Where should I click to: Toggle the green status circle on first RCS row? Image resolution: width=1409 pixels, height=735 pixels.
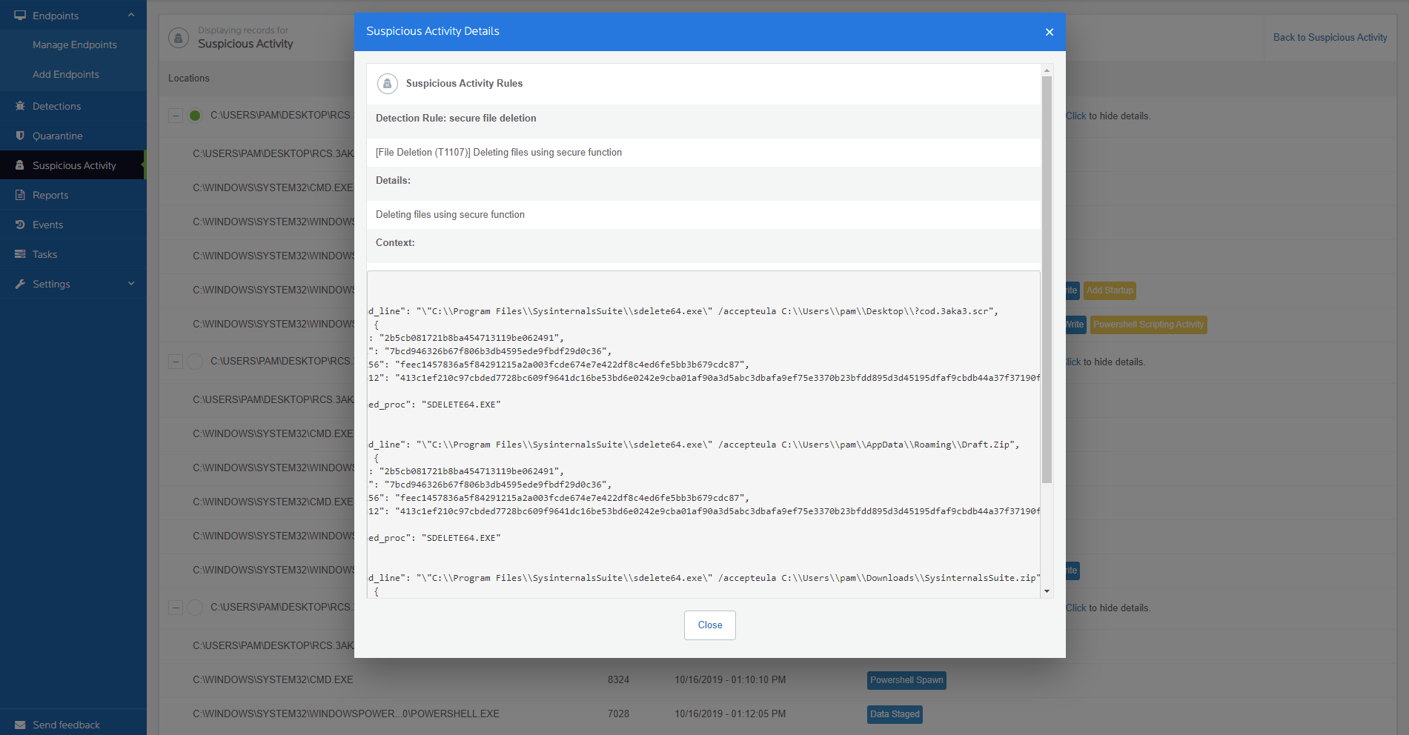(195, 116)
